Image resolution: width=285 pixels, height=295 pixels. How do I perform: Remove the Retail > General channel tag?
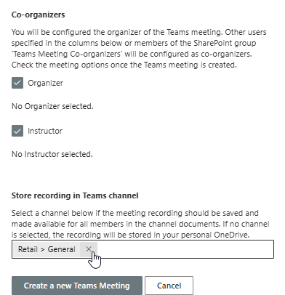[x=89, y=249]
